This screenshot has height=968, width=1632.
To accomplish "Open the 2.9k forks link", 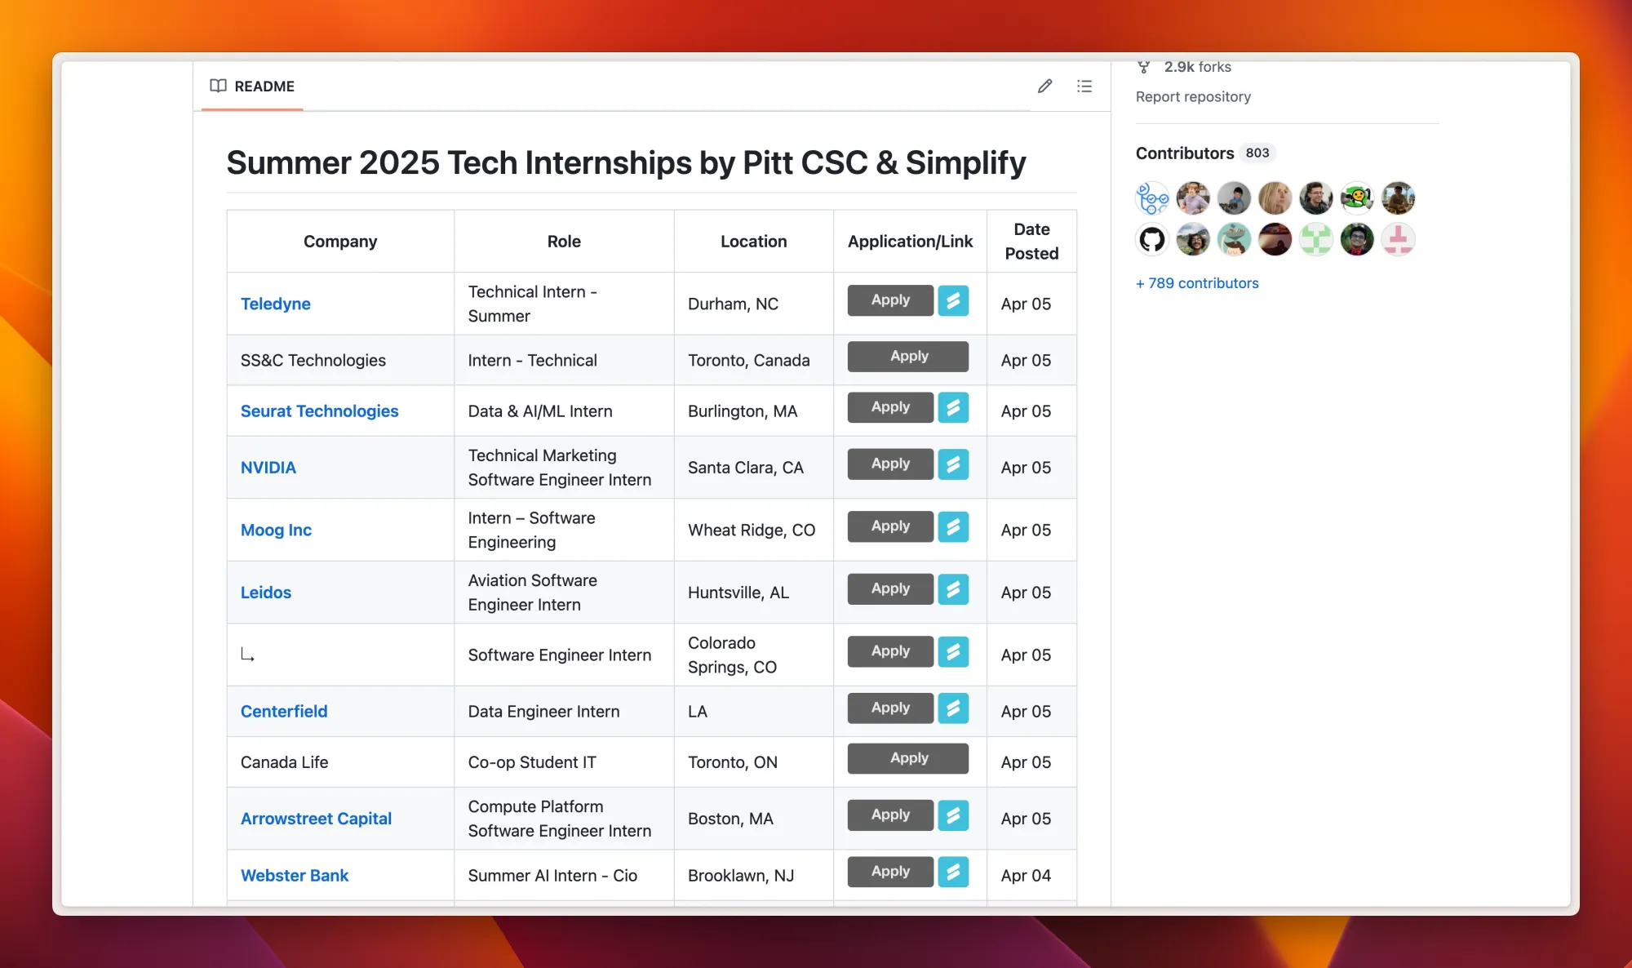I will coord(1197,68).
